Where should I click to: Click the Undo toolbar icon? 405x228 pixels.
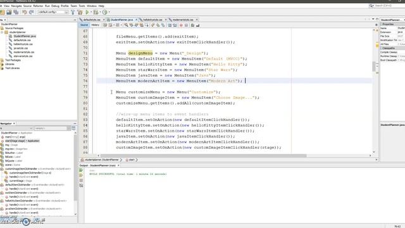(x=25, y=12)
